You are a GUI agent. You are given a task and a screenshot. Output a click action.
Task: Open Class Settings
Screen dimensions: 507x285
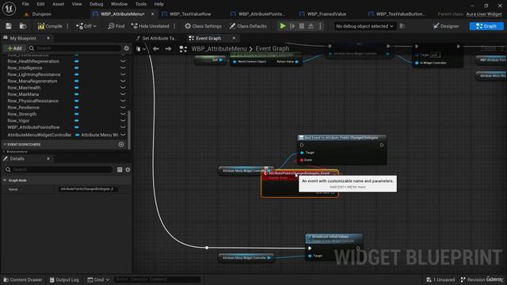point(203,26)
